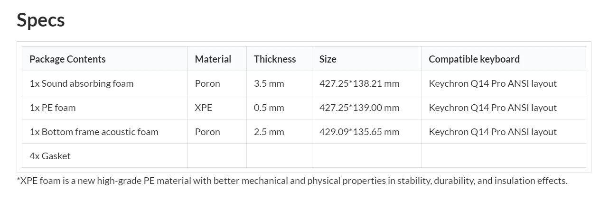The width and height of the screenshot is (609, 200).
Task: Select the 1x PE foam cell
Action: tap(52, 108)
